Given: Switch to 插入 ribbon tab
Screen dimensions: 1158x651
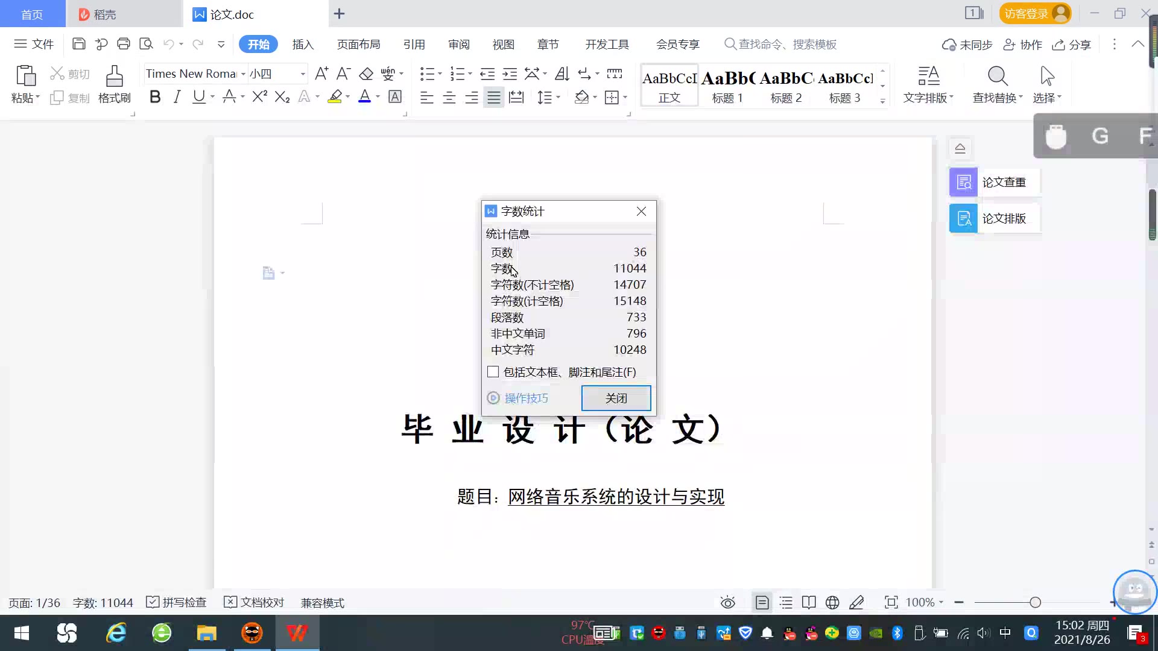Looking at the screenshot, I should tap(303, 45).
